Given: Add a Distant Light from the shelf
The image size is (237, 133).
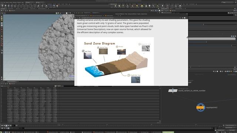Looking at the screenshot, I should pyautogui.click(x=137, y=6).
